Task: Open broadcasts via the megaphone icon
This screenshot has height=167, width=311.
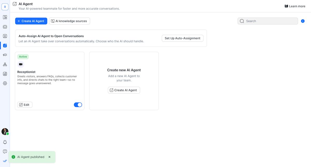Action: 5,55
